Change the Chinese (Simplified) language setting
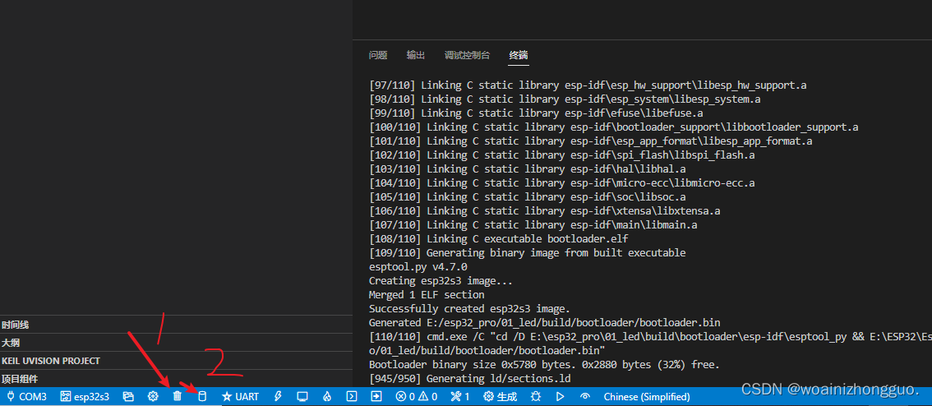This screenshot has width=932, height=406. coord(647,396)
